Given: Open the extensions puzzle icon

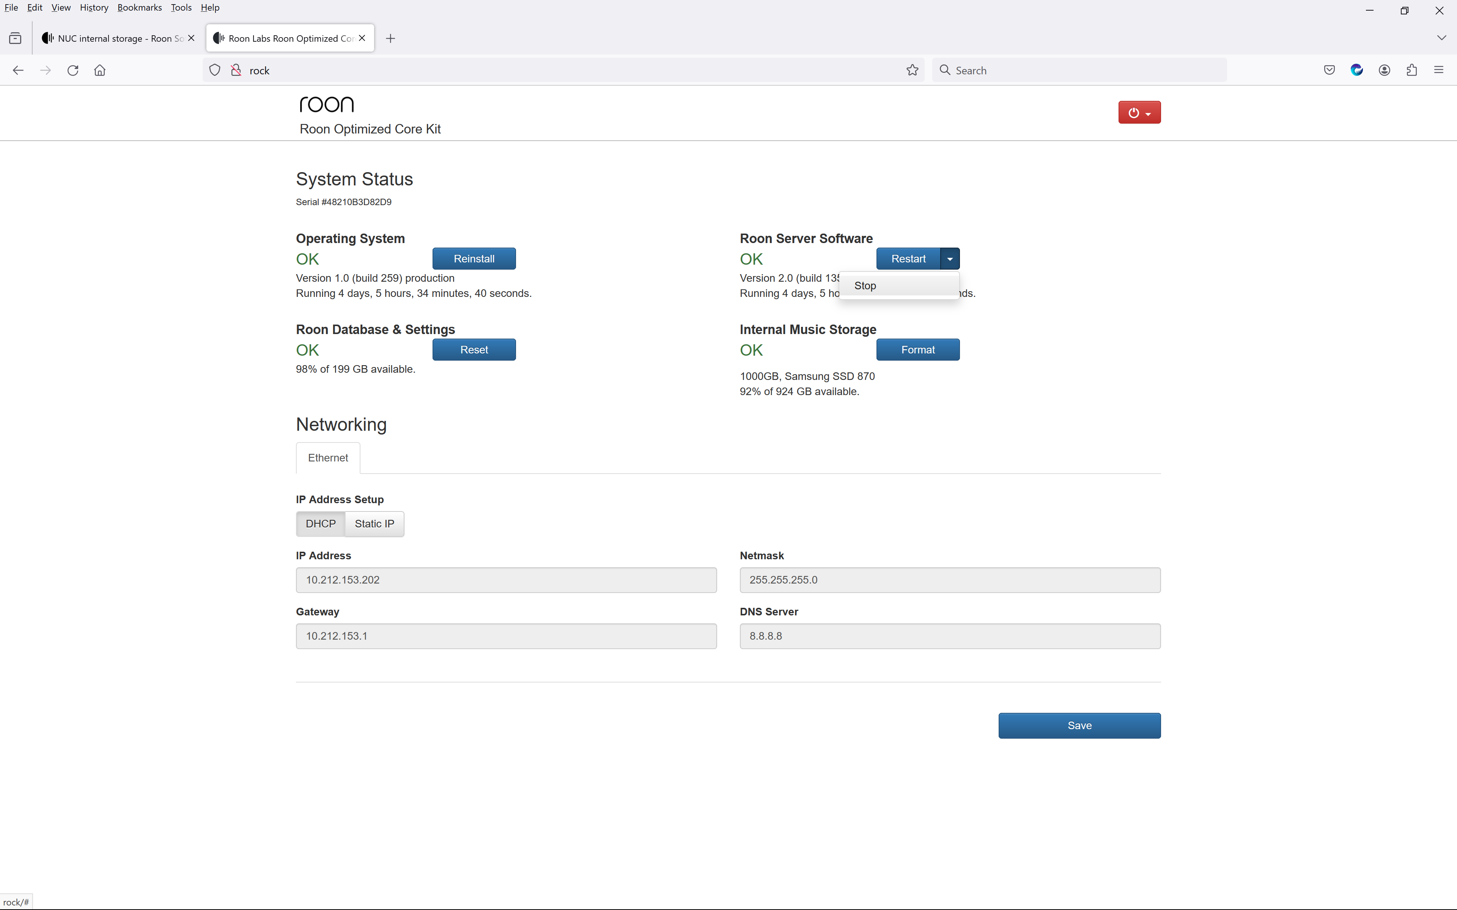Looking at the screenshot, I should [x=1411, y=71].
